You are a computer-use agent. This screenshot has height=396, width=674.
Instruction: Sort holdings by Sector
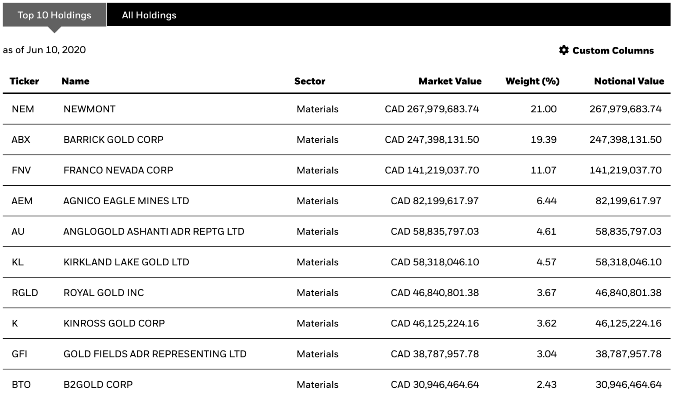coord(309,81)
